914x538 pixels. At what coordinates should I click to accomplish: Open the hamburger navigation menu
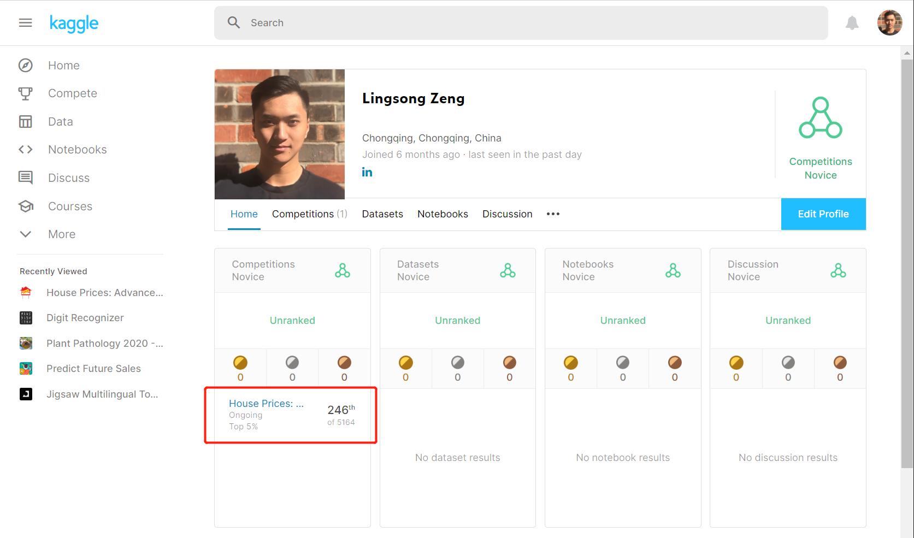pyautogui.click(x=26, y=23)
